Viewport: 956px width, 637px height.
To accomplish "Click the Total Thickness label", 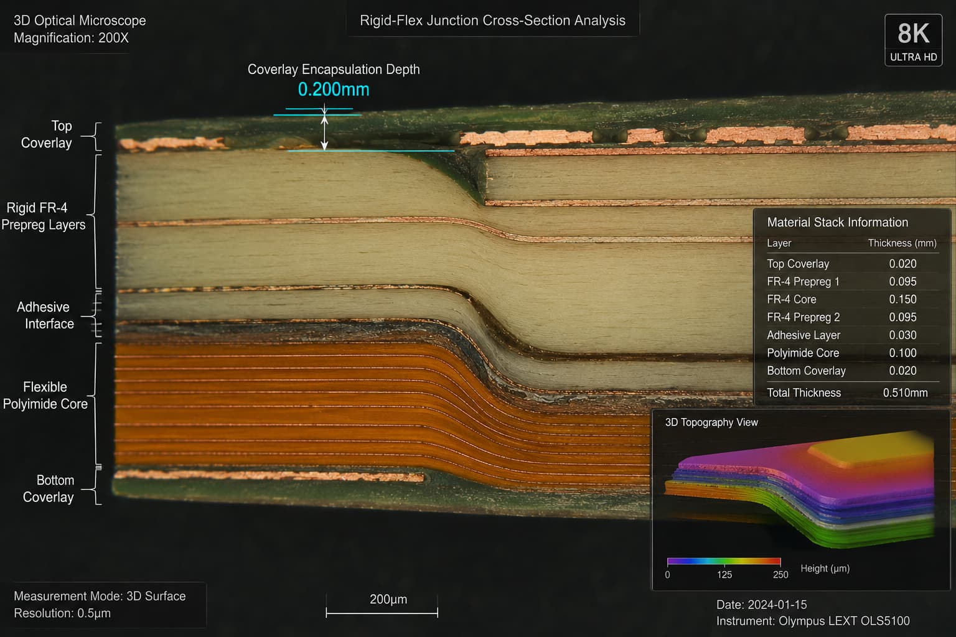I will (804, 393).
